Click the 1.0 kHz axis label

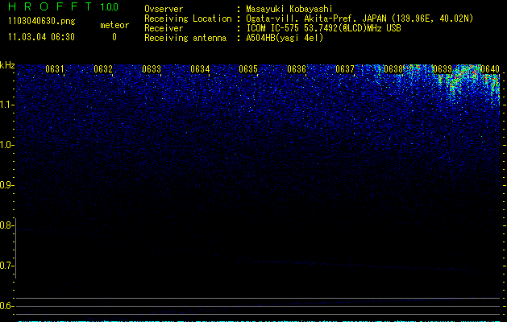coord(6,145)
